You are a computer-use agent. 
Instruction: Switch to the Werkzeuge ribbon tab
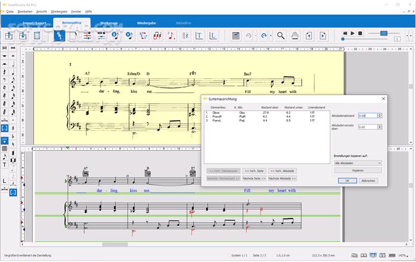pyautogui.click(x=109, y=23)
